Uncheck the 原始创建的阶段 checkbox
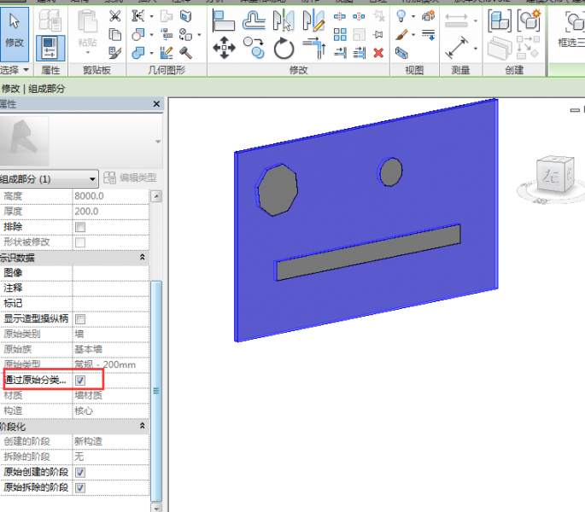 80,472
